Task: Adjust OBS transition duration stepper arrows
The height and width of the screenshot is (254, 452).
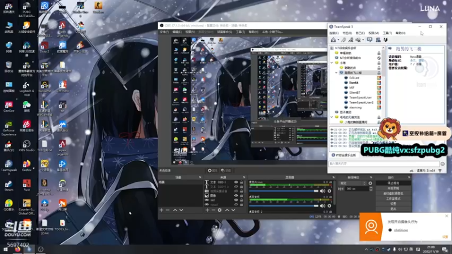Action: [371, 189]
